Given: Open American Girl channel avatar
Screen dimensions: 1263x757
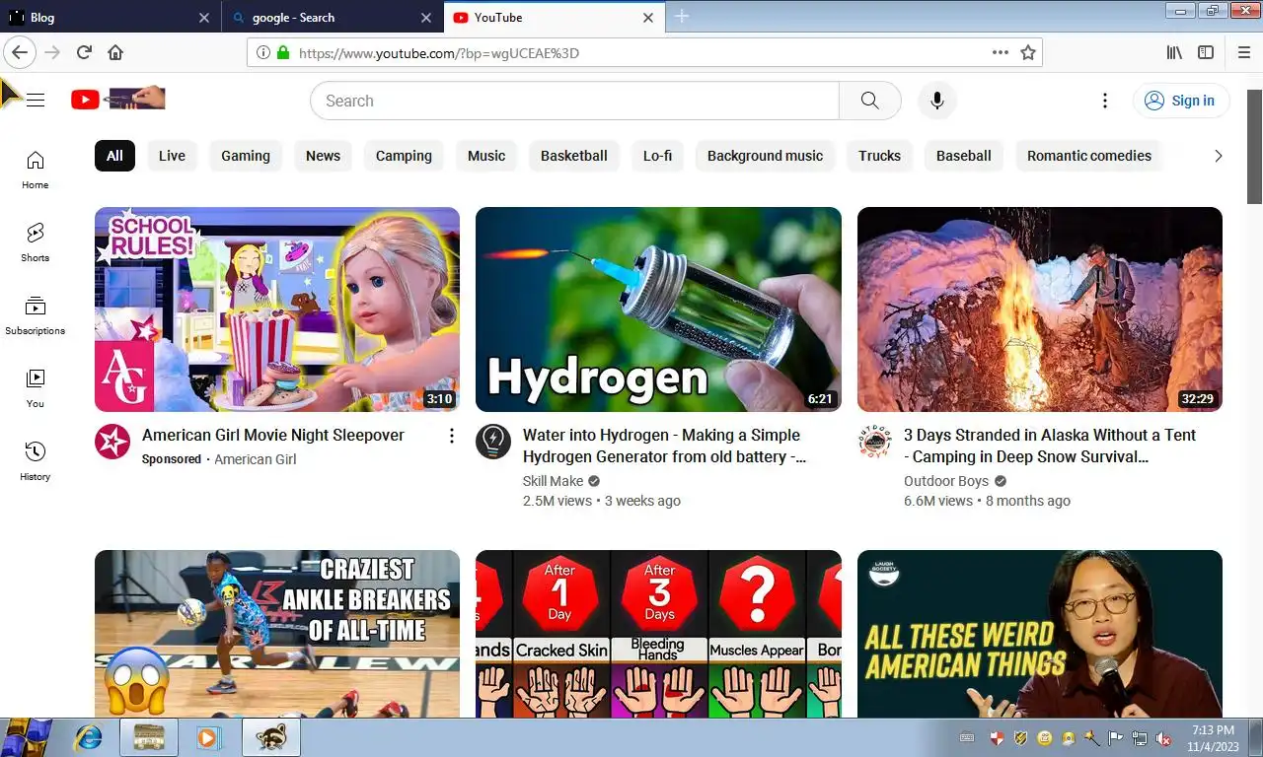Looking at the screenshot, I should tap(112, 442).
